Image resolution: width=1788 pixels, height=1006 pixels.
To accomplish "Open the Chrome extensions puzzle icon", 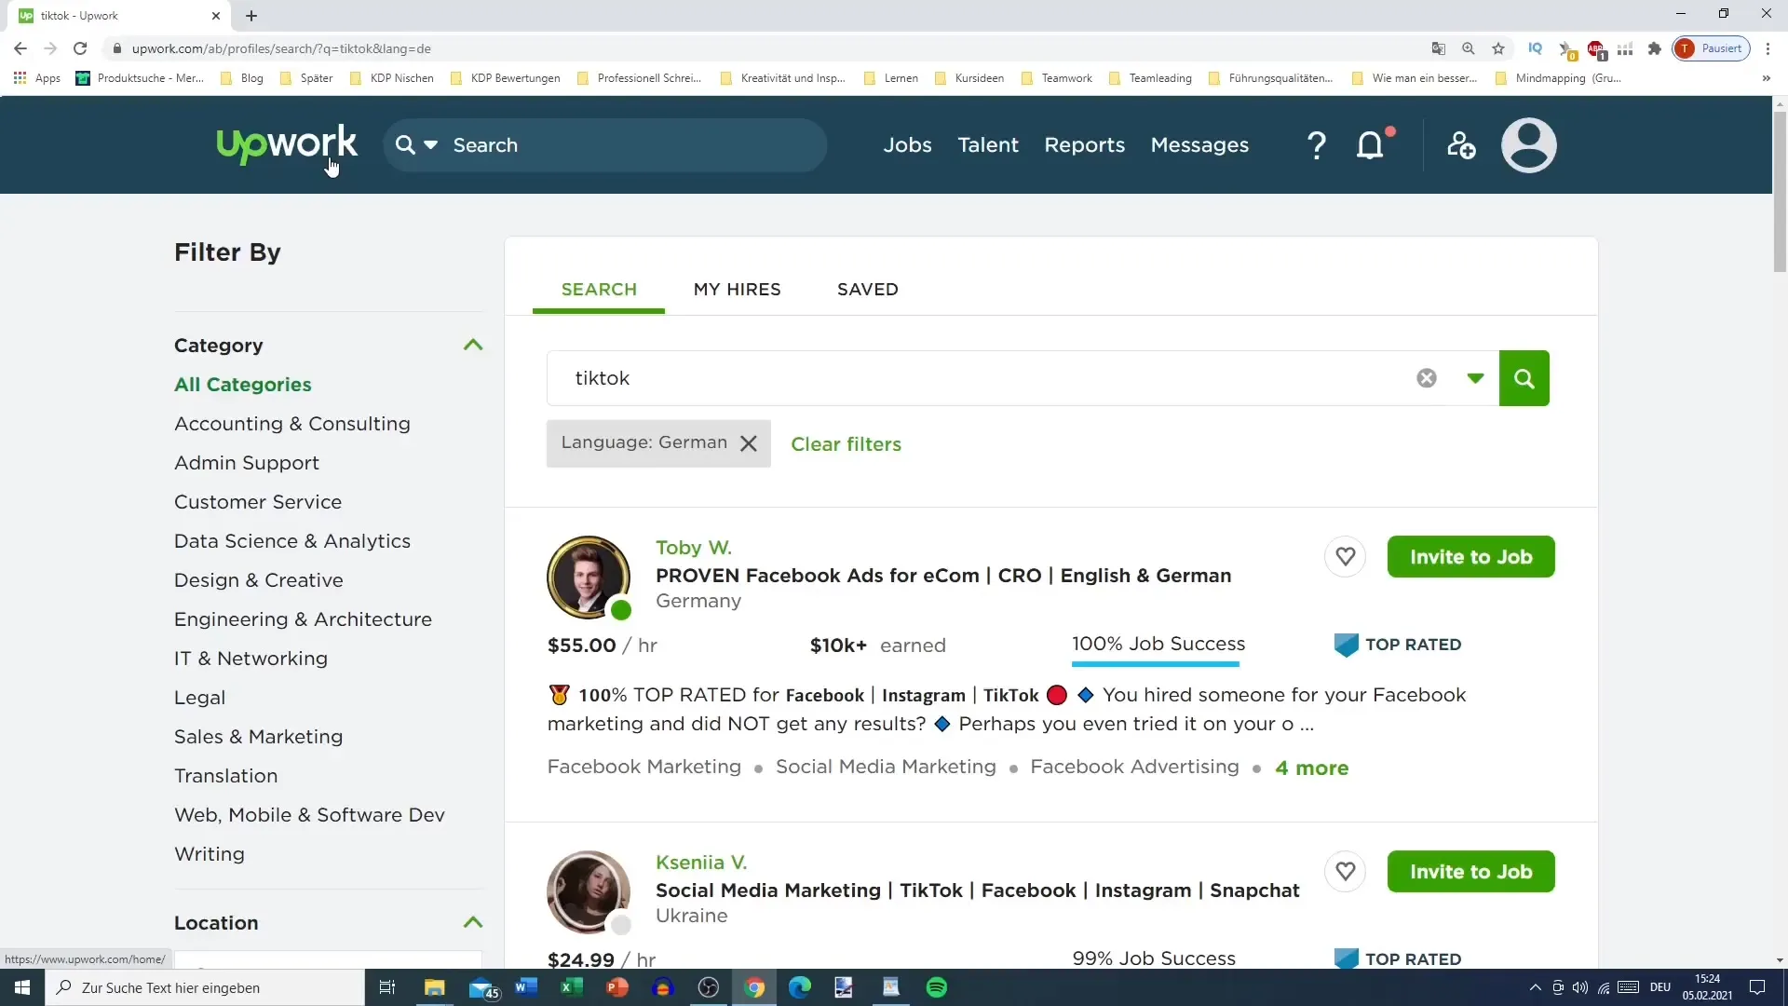I will (x=1654, y=48).
